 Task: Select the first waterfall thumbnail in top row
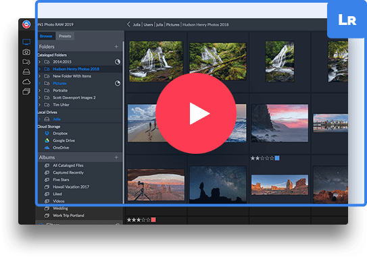coord(156,61)
